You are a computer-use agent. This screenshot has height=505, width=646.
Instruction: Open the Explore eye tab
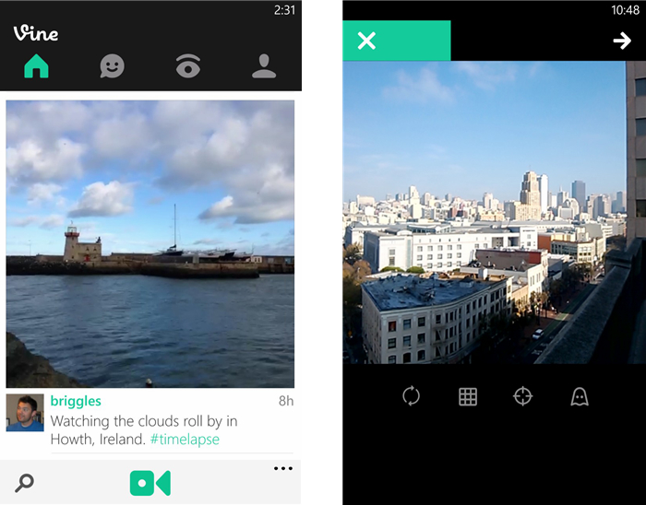(188, 66)
